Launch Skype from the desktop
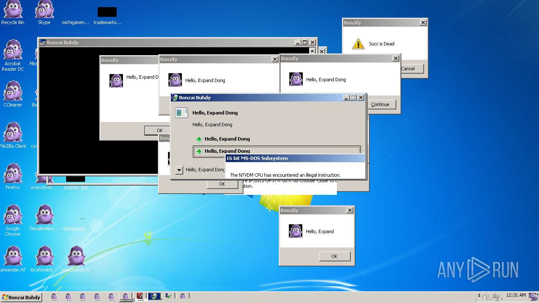Image resolution: width=539 pixels, height=303 pixels. [44, 13]
